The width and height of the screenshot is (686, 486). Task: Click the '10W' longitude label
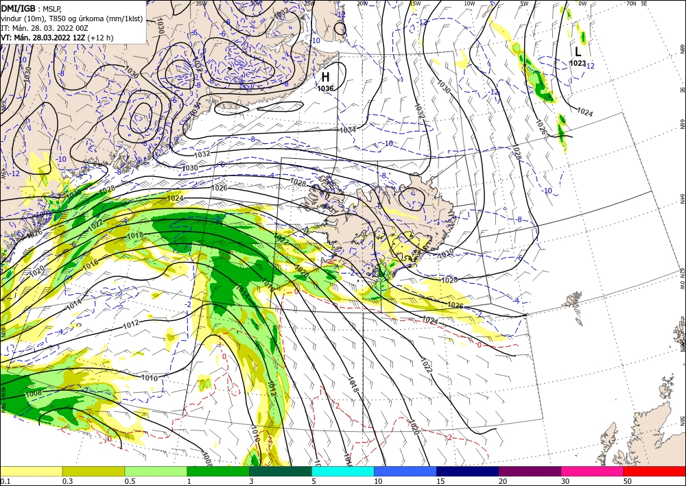pyautogui.click(x=469, y=3)
